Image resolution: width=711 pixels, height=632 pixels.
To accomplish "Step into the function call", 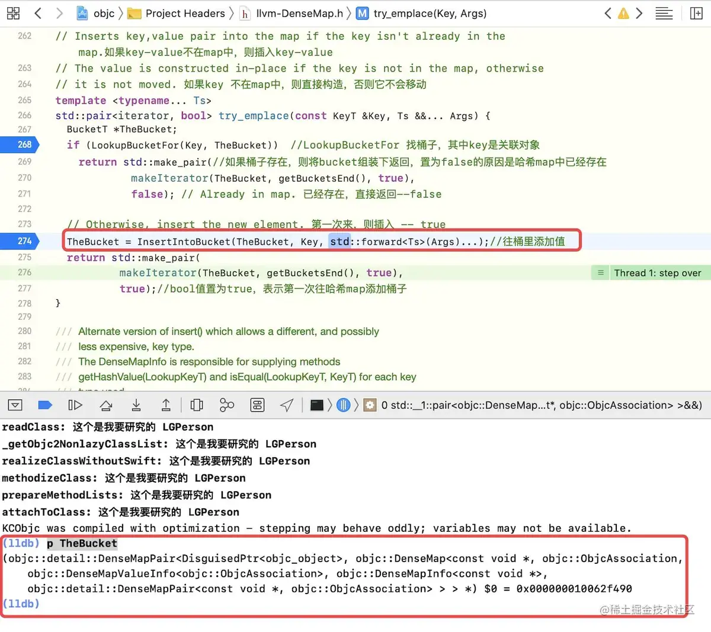I will point(136,405).
